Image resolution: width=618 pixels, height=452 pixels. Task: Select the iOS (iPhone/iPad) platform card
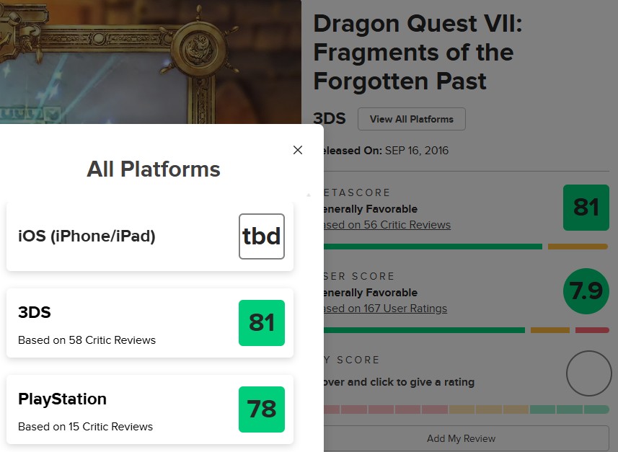point(108,236)
